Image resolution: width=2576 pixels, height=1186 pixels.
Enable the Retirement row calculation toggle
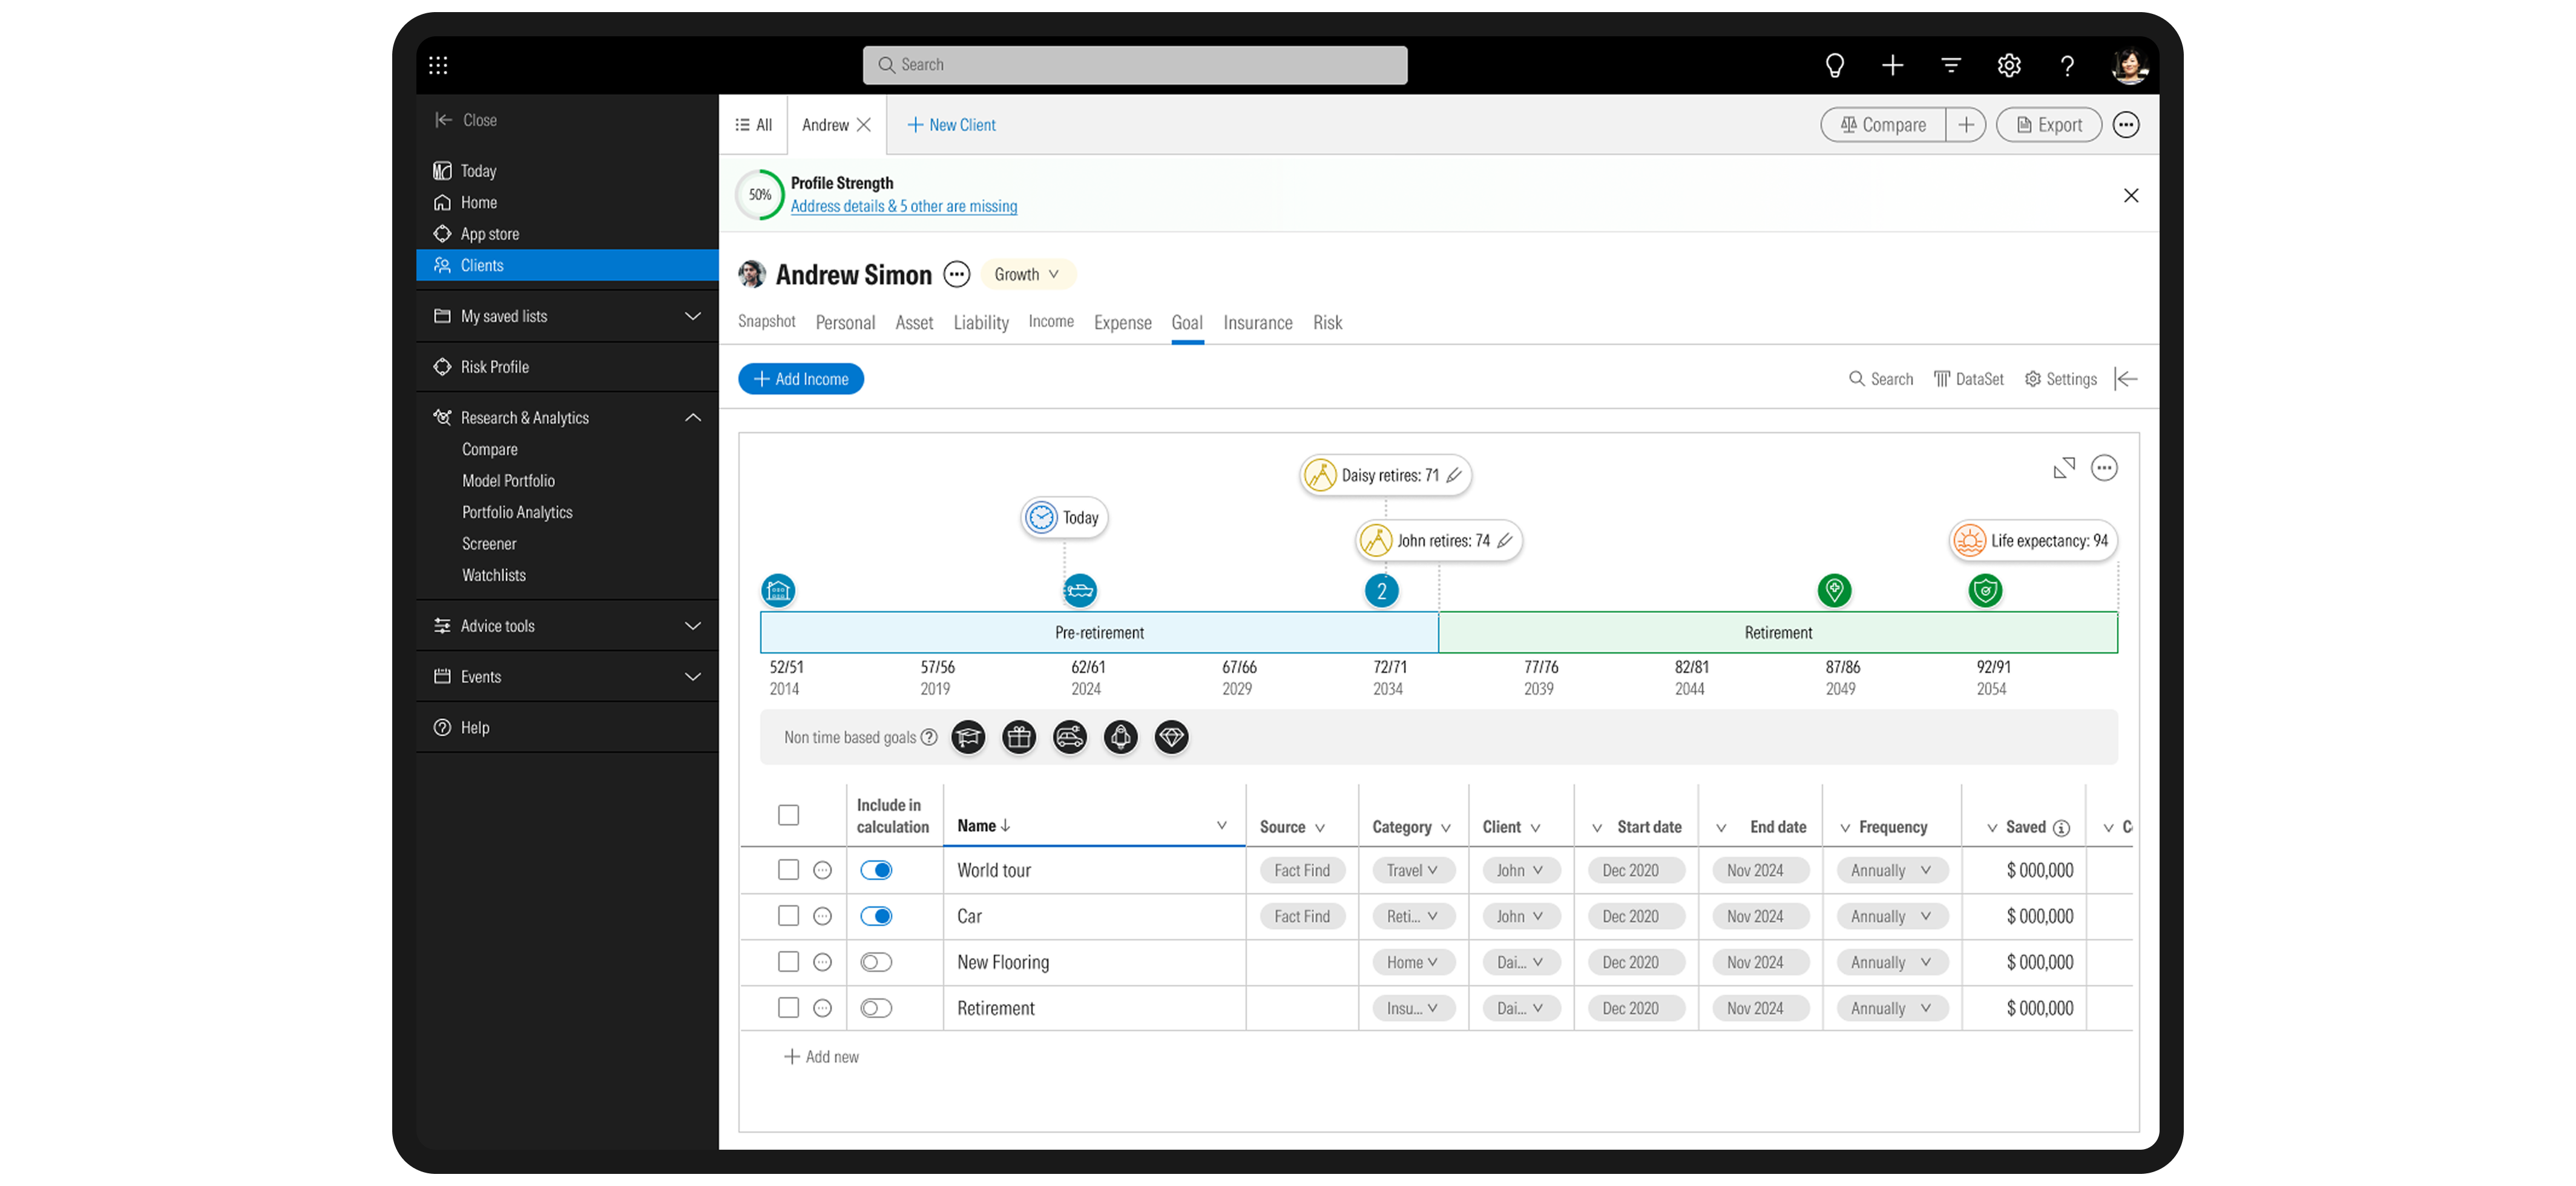(876, 1008)
